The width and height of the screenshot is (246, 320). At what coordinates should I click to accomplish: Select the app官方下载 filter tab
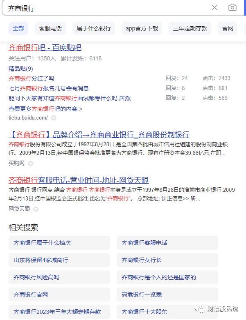pos(142,28)
